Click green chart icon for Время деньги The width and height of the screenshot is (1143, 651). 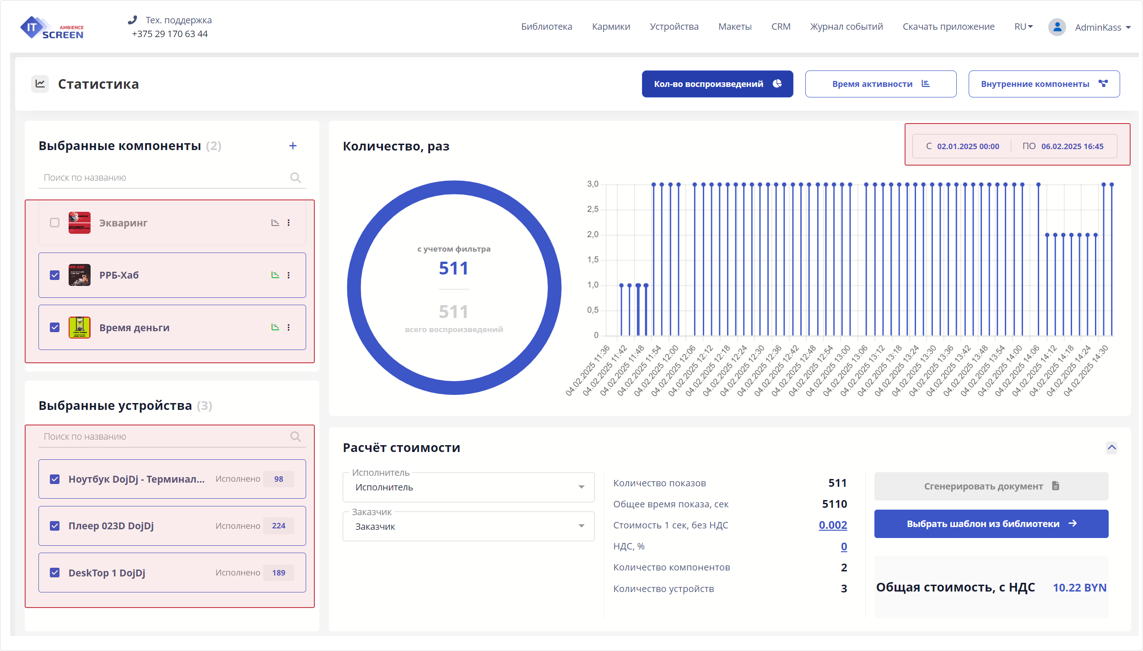[275, 328]
